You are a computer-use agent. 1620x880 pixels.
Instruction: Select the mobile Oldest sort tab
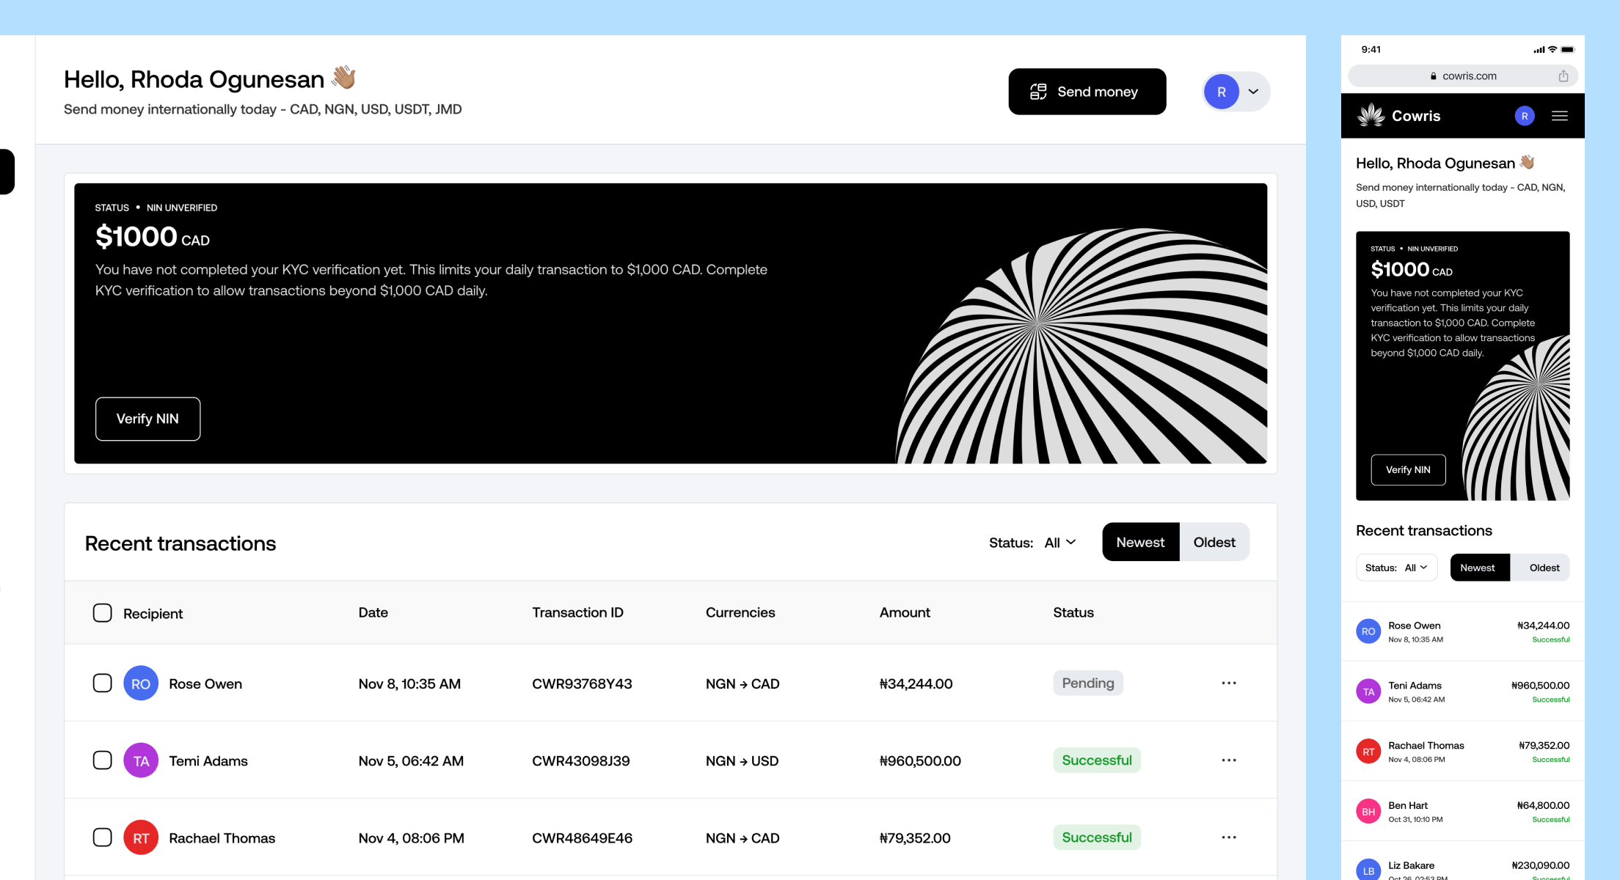click(1541, 568)
